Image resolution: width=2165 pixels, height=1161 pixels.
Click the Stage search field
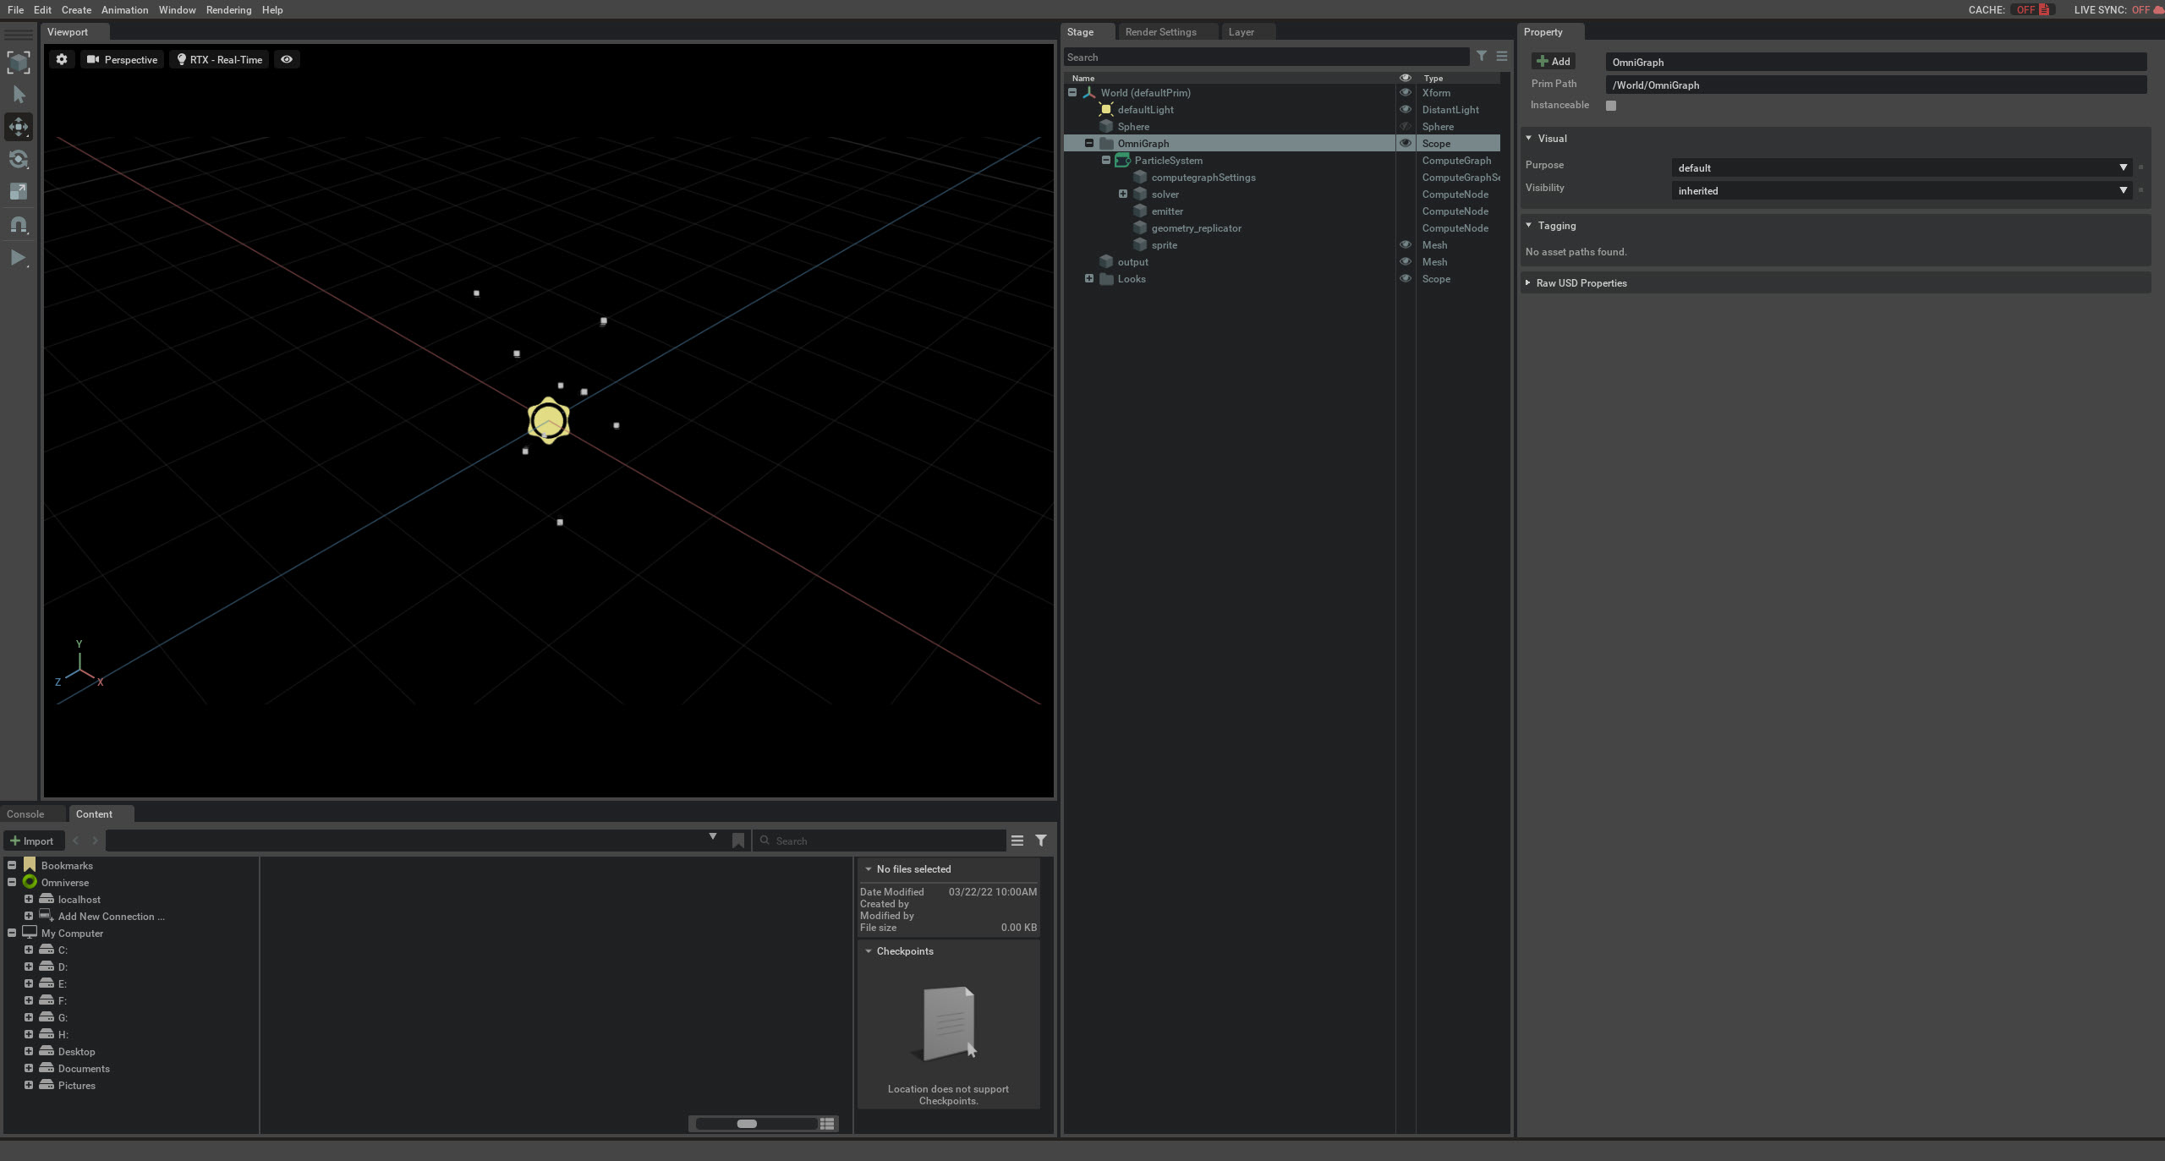(1266, 57)
